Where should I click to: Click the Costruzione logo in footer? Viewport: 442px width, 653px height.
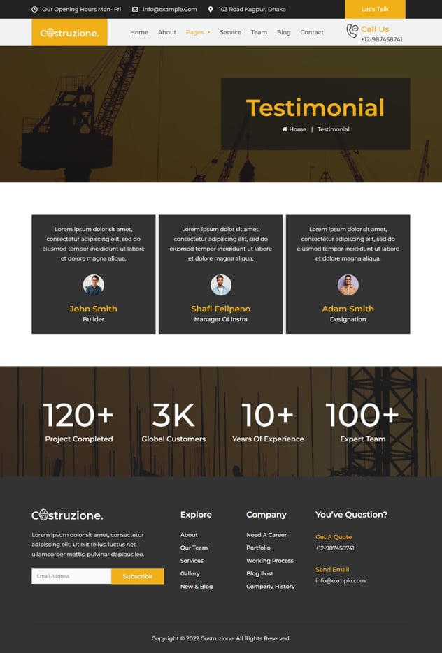67,515
